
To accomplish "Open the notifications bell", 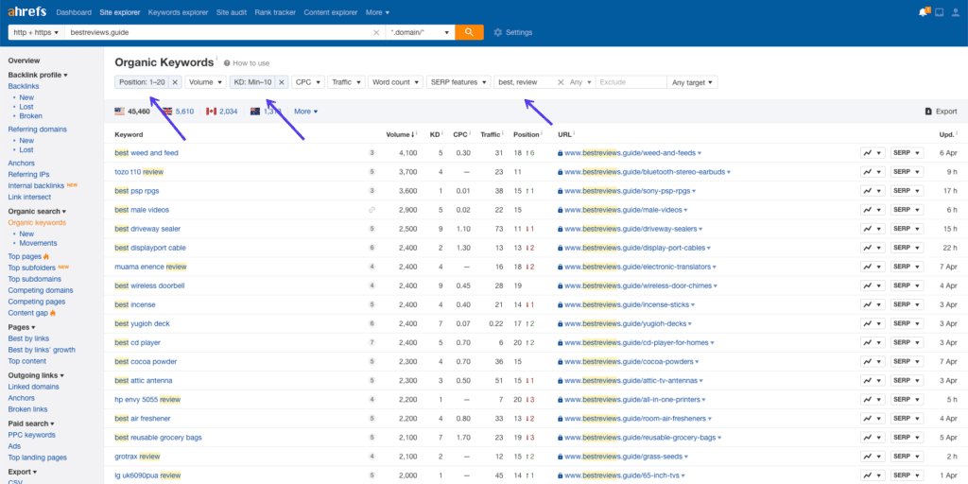I will click(x=923, y=12).
